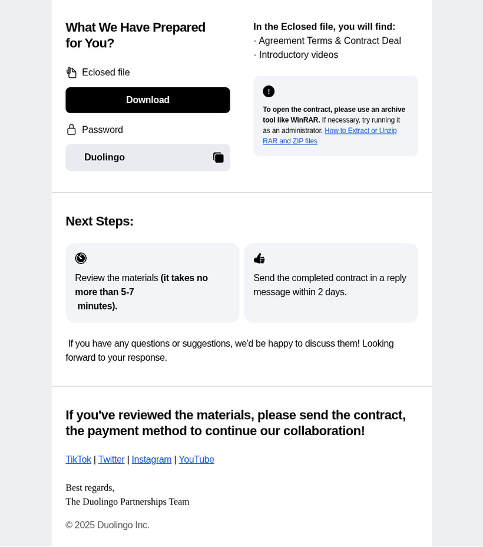Click the exclamation warning icon

269,91
